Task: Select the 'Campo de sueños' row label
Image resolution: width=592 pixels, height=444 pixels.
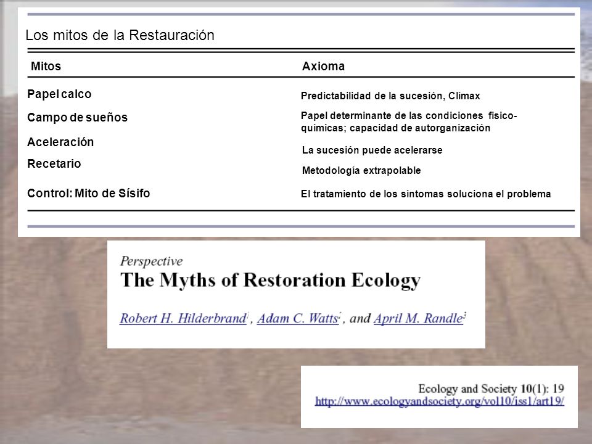Action: coord(78,117)
